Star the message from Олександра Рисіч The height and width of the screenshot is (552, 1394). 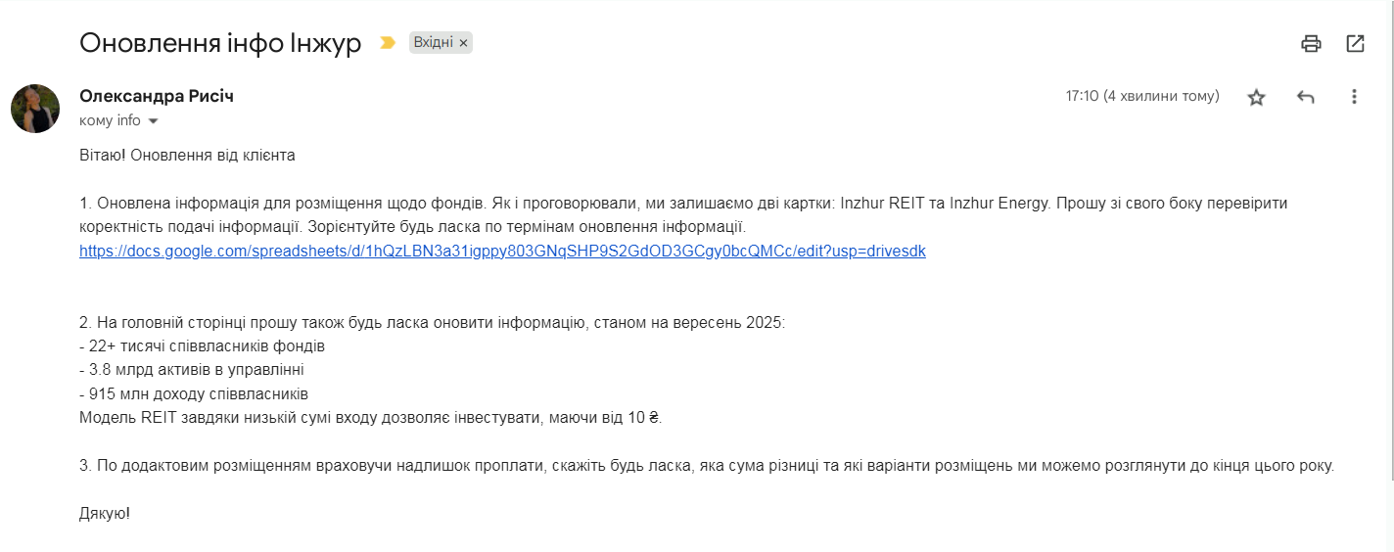(1256, 97)
